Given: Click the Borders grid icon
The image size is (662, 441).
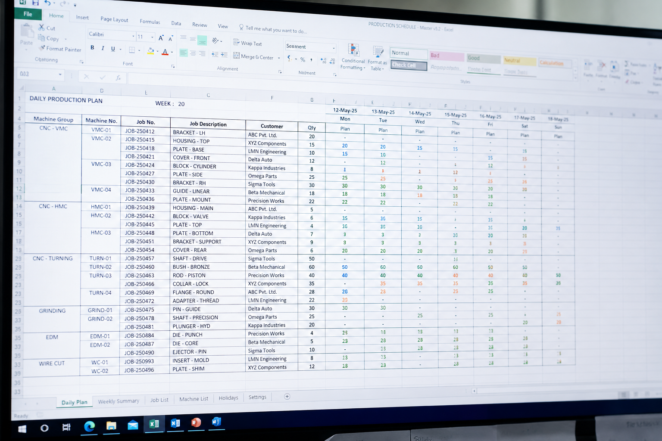Looking at the screenshot, I should (132, 50).
